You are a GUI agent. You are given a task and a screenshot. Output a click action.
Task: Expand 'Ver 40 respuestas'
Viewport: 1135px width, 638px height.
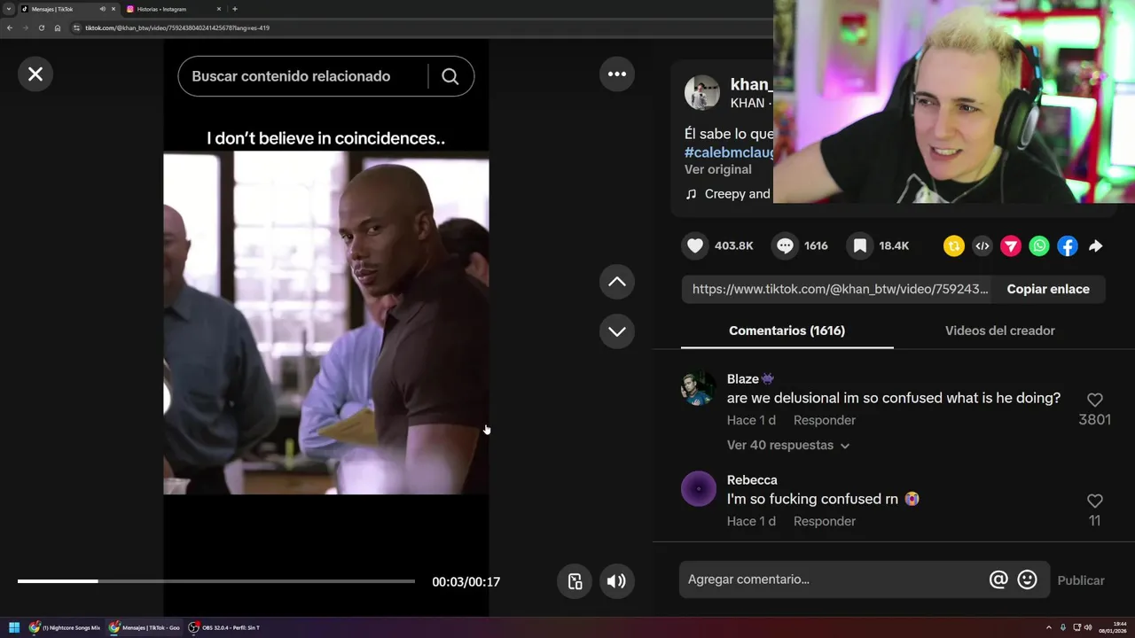(x=787, y=445)
